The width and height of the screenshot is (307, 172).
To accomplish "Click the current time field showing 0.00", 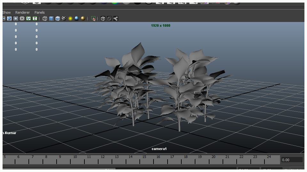I will pos(292,160).
